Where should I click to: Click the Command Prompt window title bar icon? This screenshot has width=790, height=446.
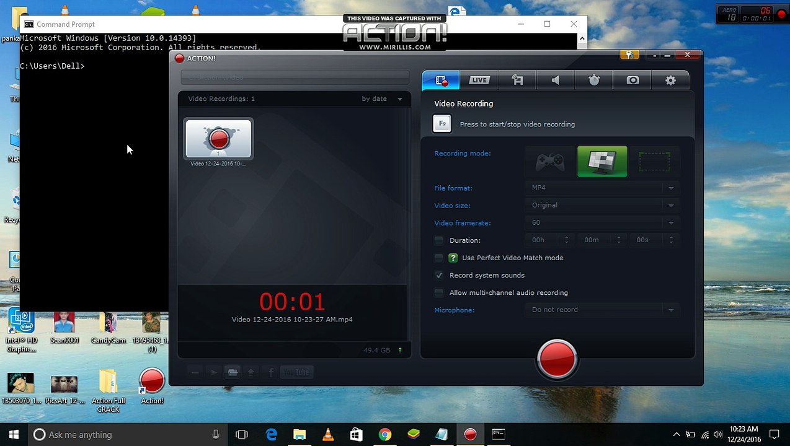pyautogui.click(x=29, y=24)
